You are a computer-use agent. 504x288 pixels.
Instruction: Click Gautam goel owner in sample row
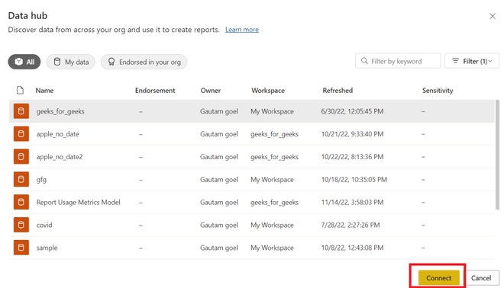(219, 248)
